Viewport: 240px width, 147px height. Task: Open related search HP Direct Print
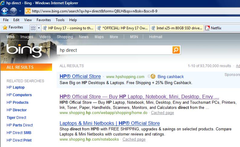(x=19, y=140)
